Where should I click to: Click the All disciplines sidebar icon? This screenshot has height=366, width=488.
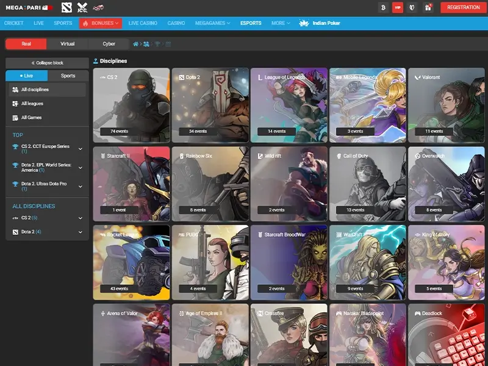pos(15,90)
